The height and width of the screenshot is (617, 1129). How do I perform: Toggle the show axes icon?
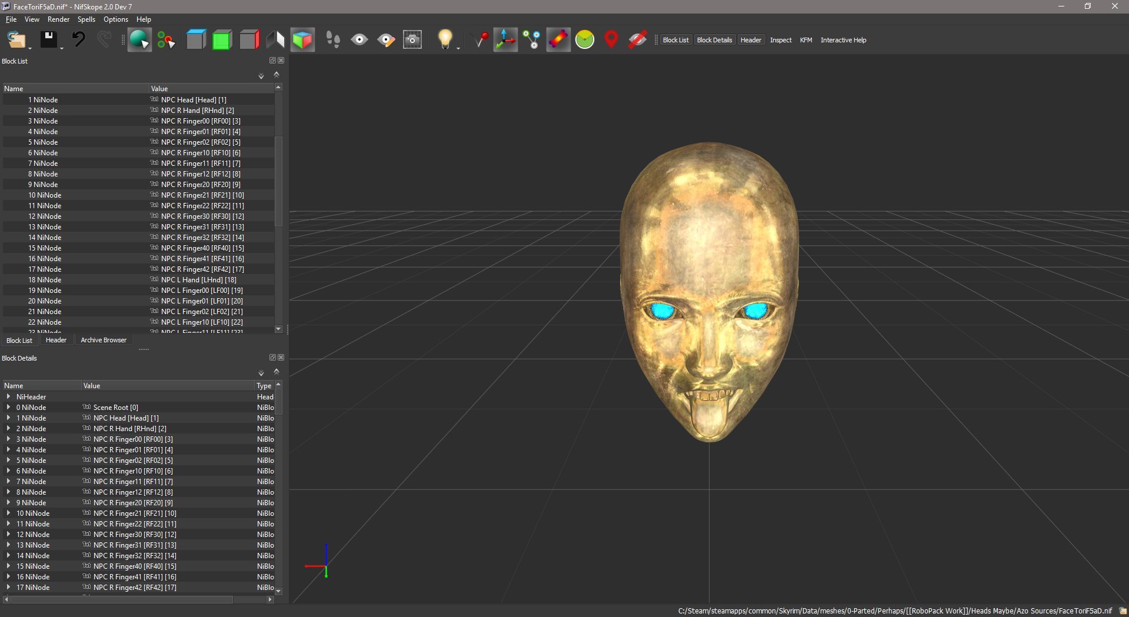pyautogui.click(x=505, y=40)
